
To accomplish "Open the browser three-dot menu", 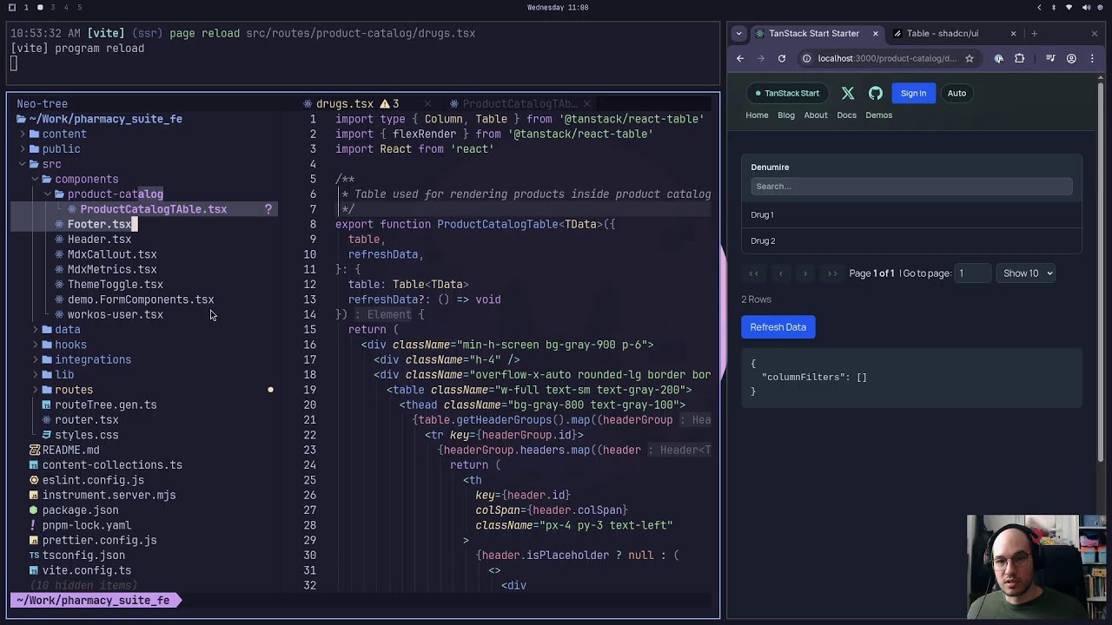I will click(1093, 58).
